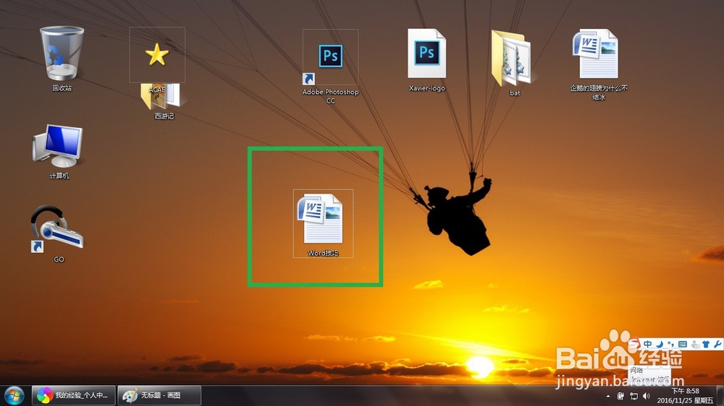Open the Computer icon (计算机)

click(58, 152)
